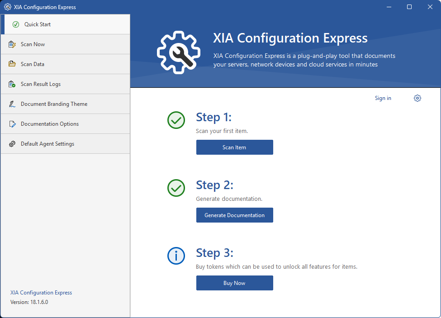Click the Step 1: heading

pyautogui.click(x=214, y=117)
